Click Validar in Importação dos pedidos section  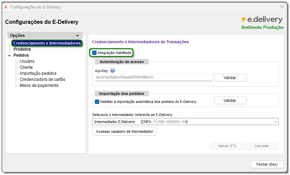click(230, 101)
